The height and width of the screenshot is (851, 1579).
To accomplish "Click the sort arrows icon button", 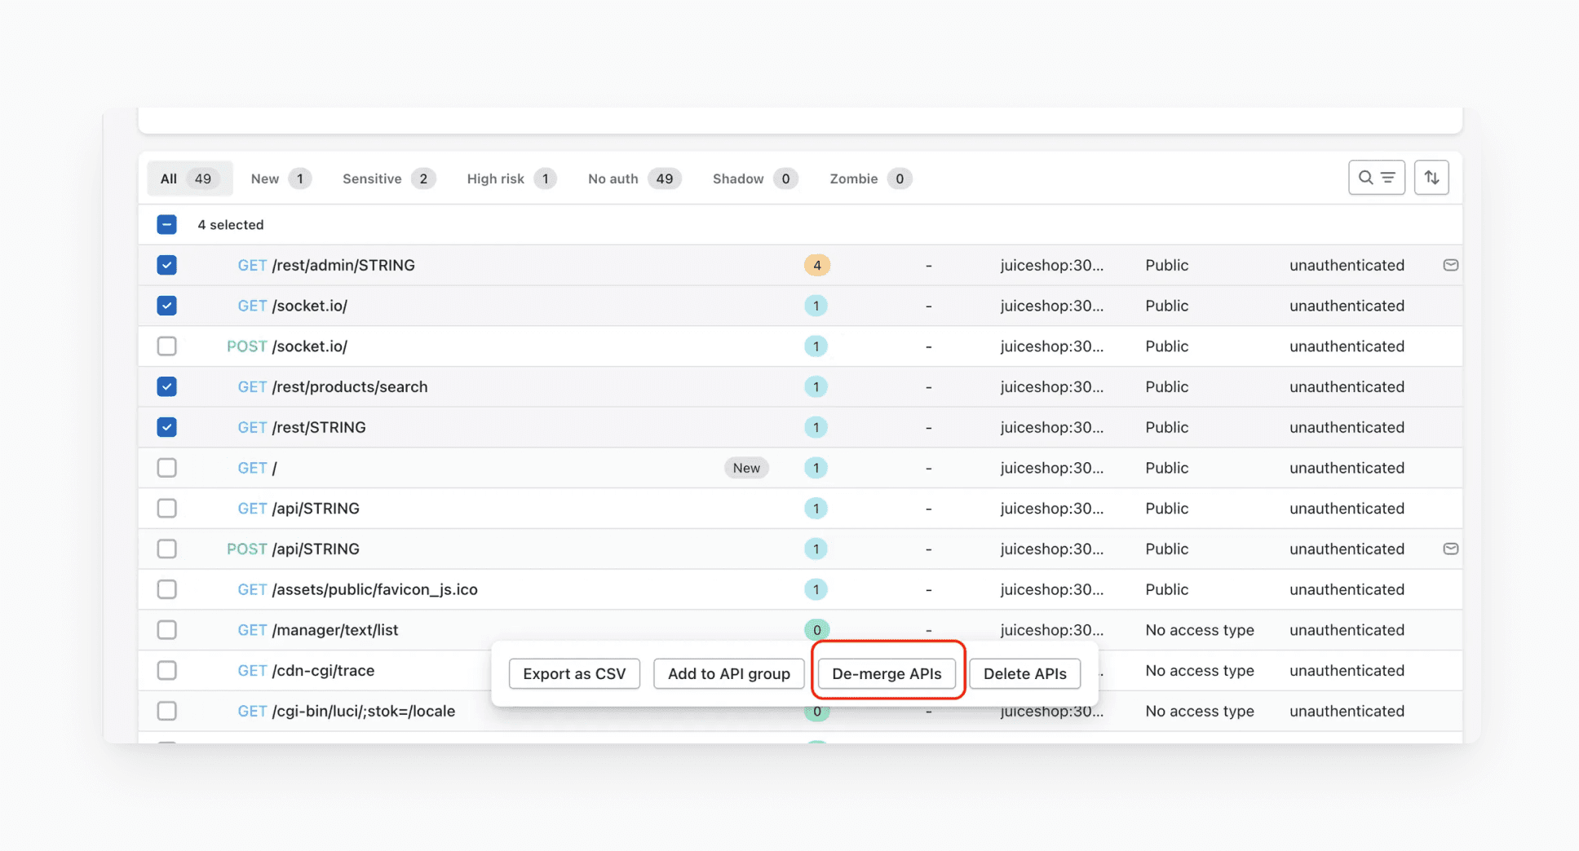I will tap(1431, 178).
